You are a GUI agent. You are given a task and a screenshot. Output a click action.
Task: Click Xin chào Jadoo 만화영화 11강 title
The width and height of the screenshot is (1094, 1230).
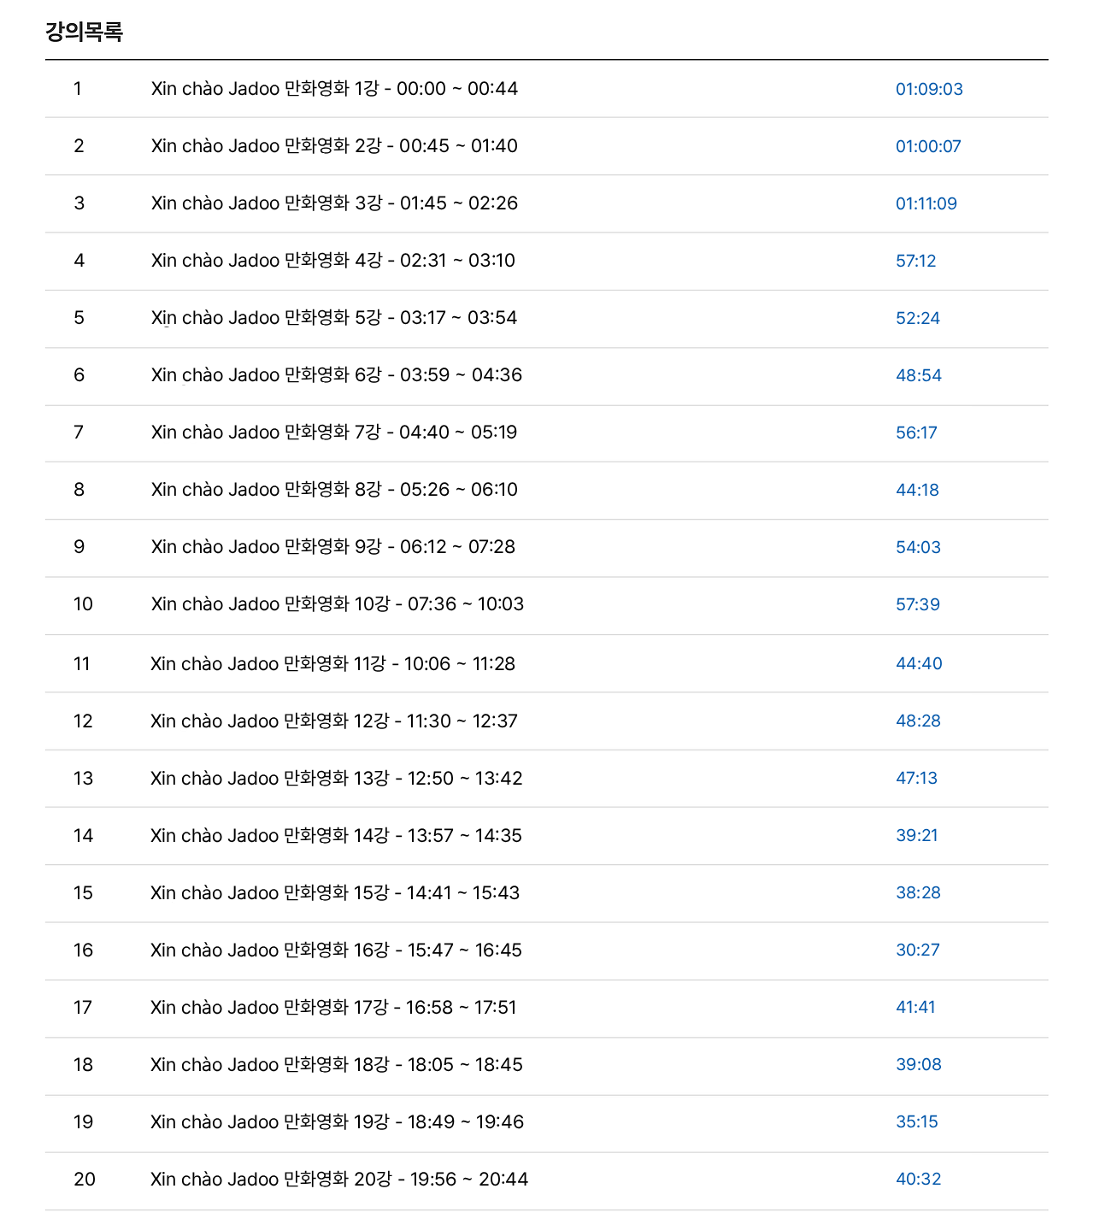[x=332, y=664]
